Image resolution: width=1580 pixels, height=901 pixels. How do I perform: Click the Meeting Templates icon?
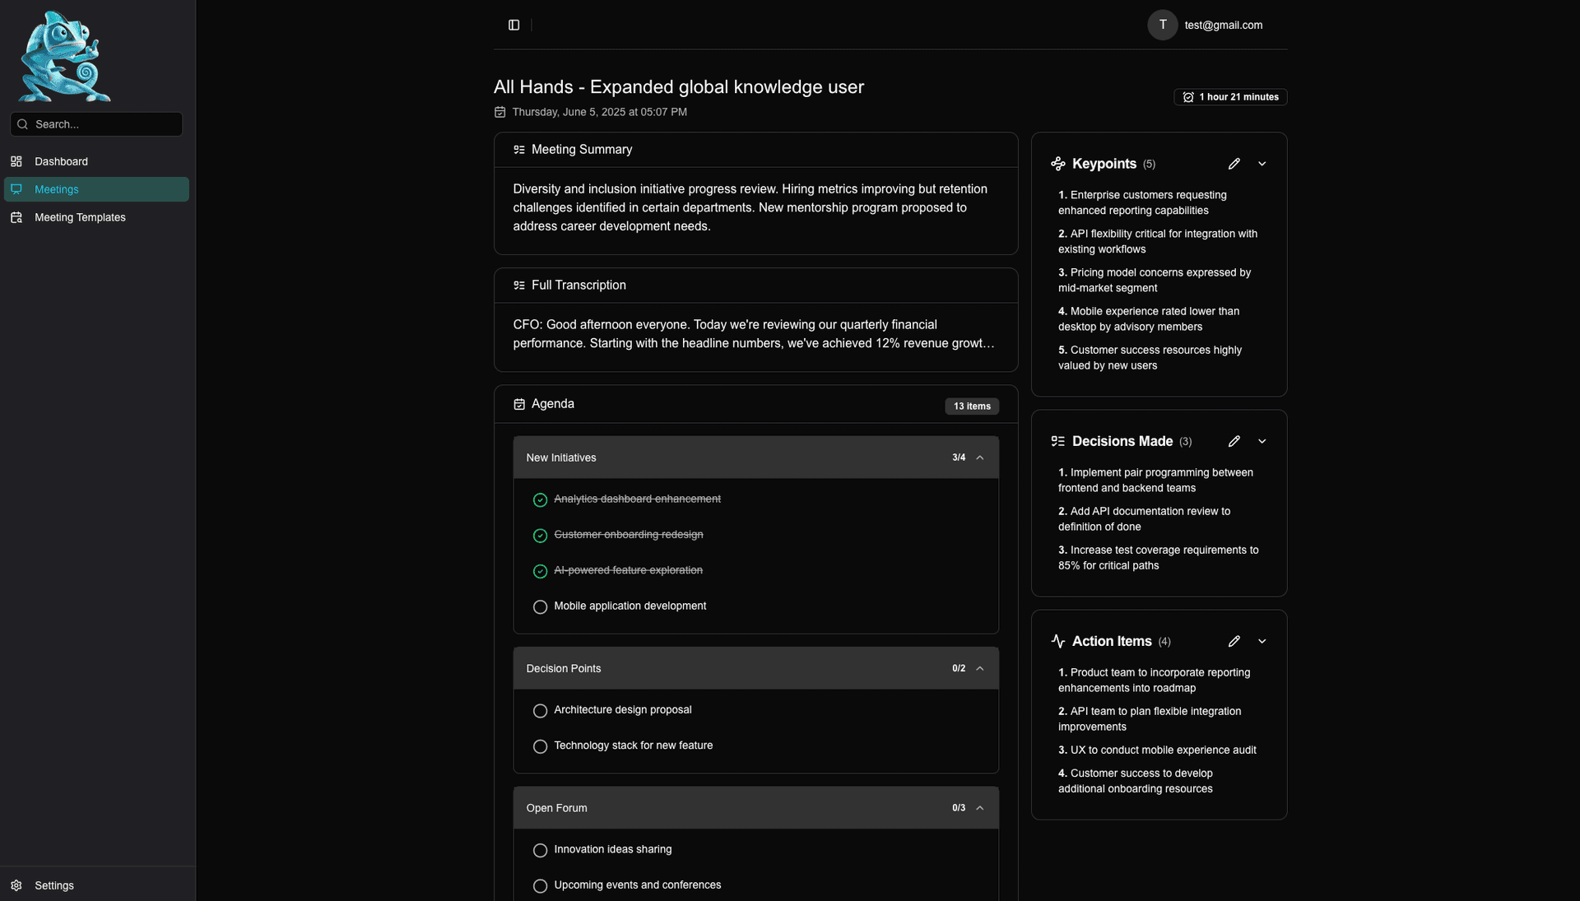(x=17, y=217)
